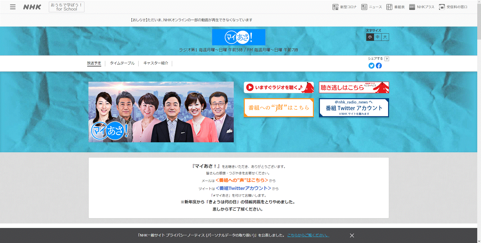481x243 pixels.
Task: Open the 受信料の窓口 link text
Action: point(457,7)
